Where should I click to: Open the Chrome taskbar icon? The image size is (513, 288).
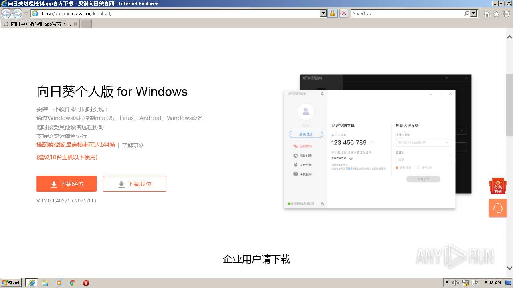coord(73,283)
